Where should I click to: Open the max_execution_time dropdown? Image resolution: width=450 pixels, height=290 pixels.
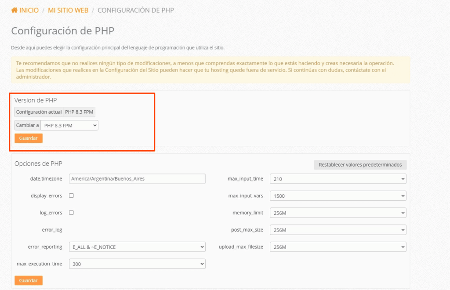pyautogui.click(x=137, y=264)
